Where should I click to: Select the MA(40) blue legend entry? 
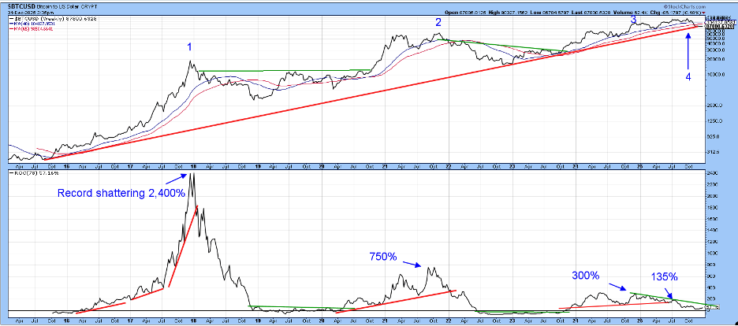coord(30,24)
